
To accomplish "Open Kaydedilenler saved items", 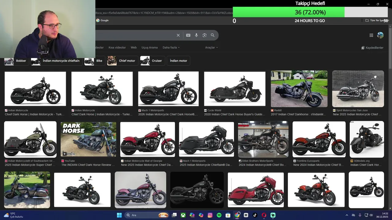I will pos(372,48).
